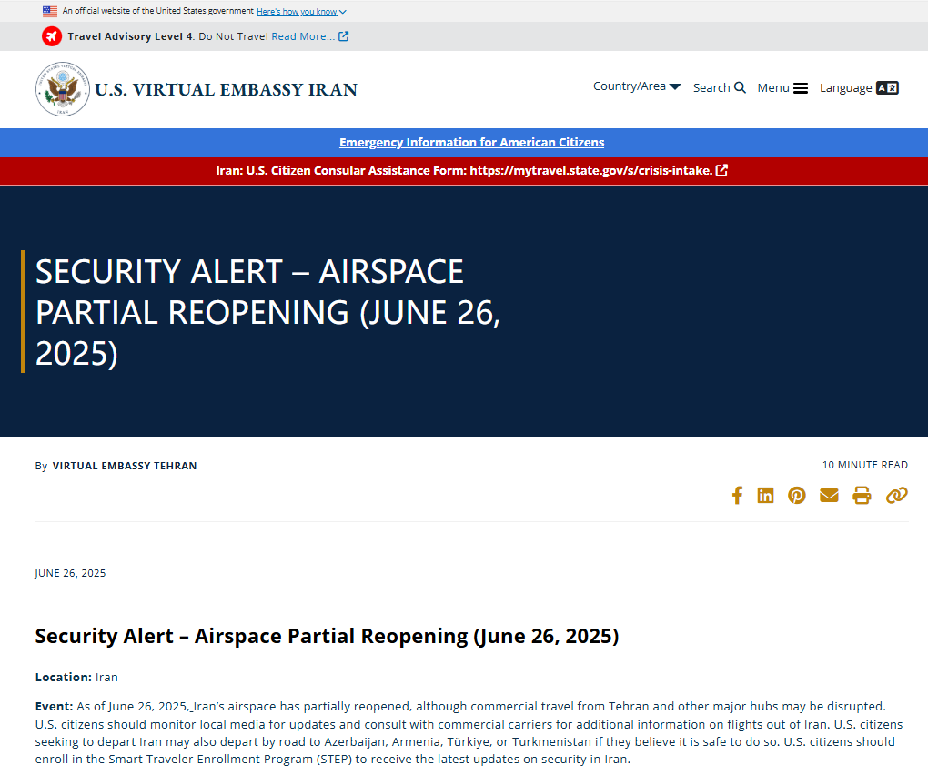
Task: Click the Security Alert article heading
Action: (327, 636)
